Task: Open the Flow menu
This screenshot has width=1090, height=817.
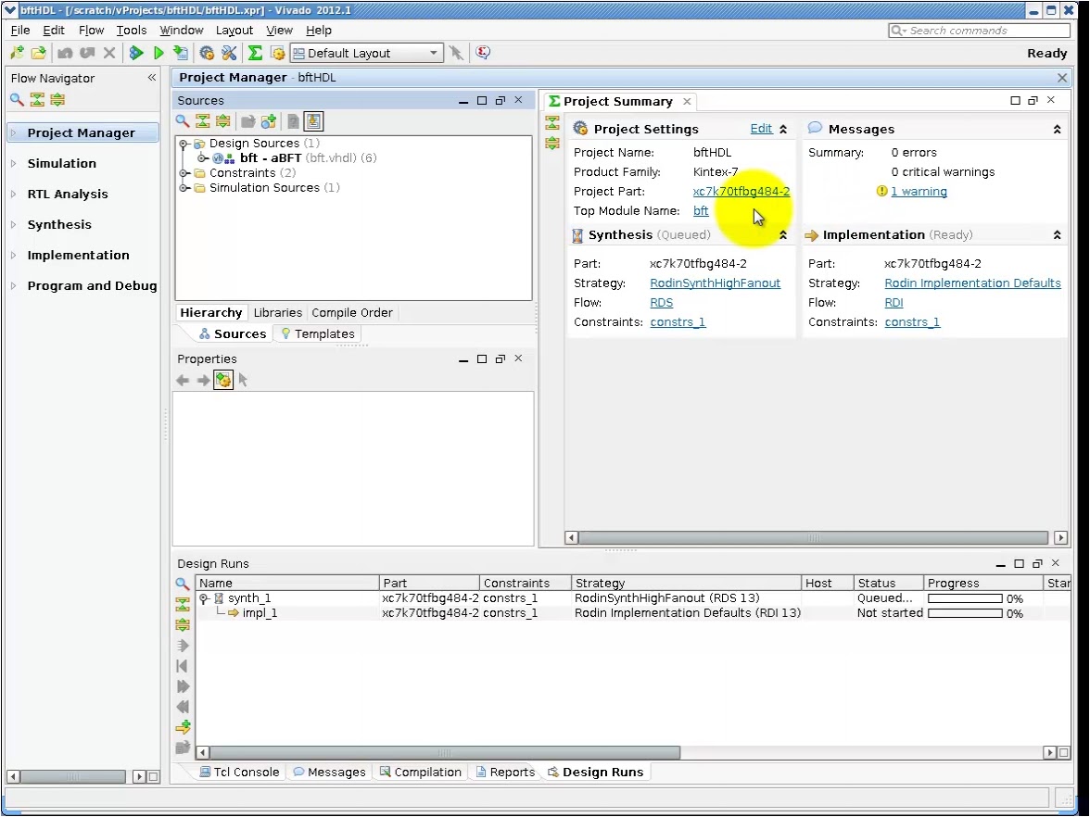Action: tap(91, 30)
